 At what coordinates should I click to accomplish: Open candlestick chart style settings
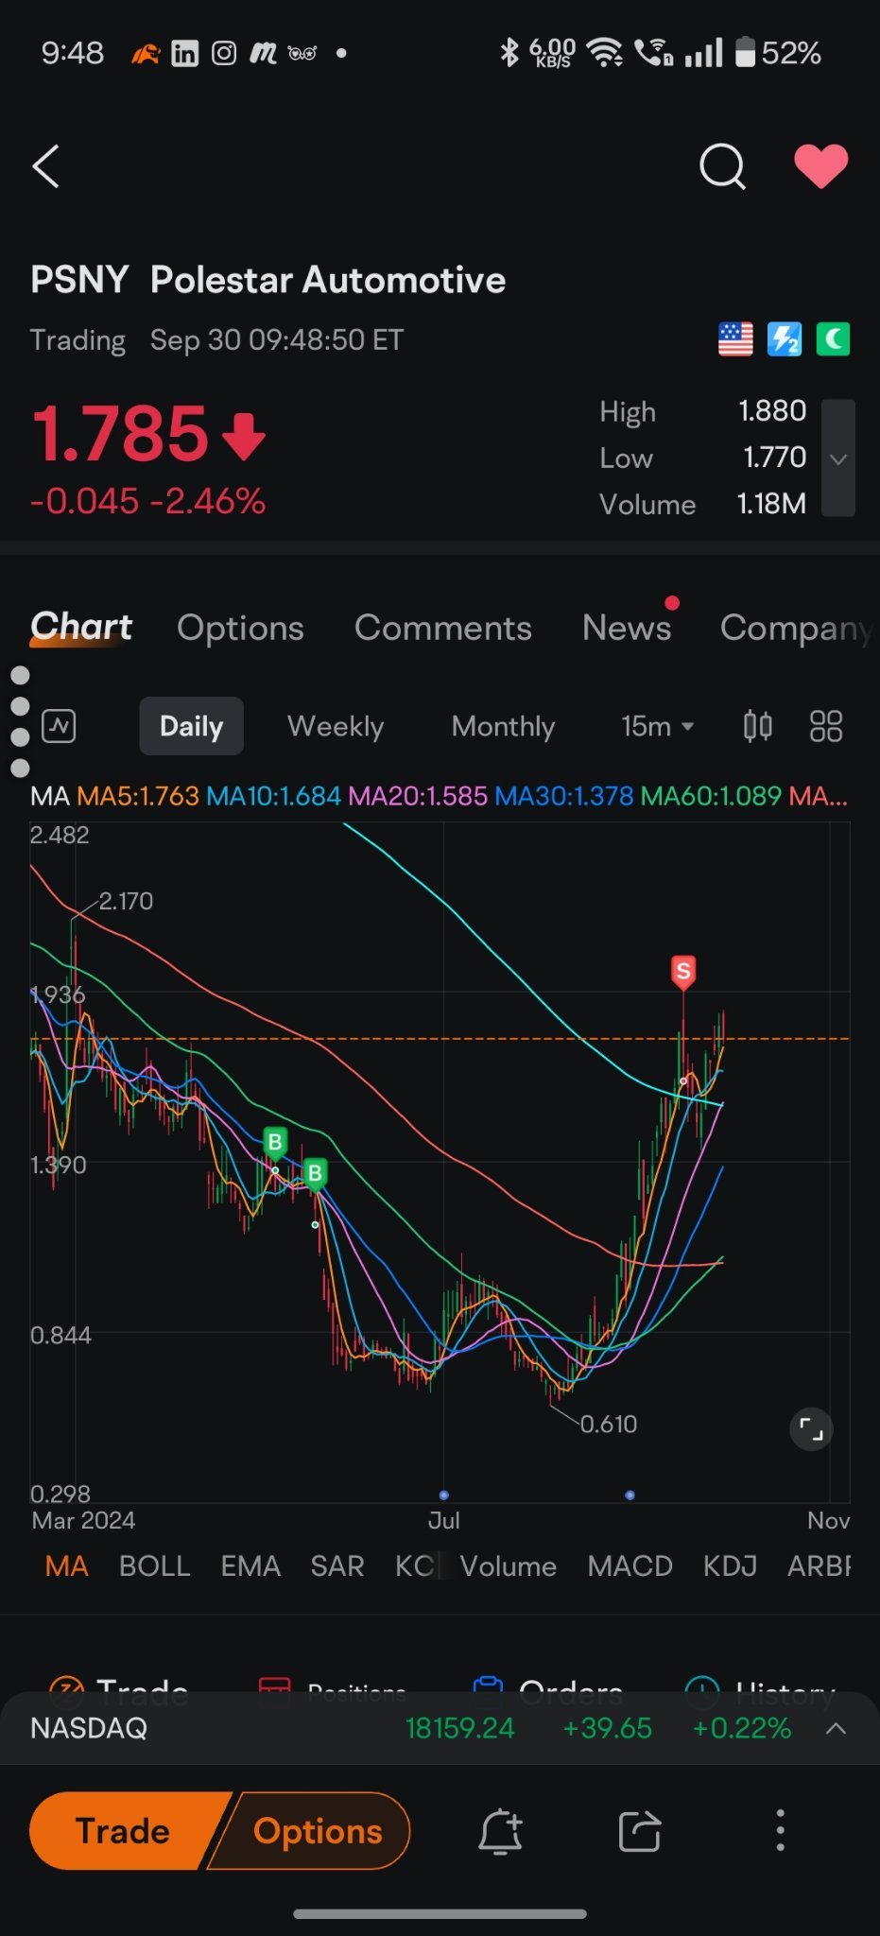[x=757, y=726]
